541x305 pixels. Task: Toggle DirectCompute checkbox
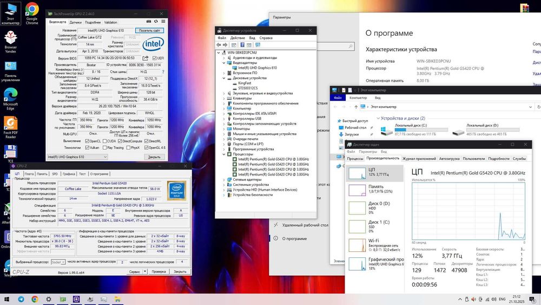pyautogui.click(x=120, y=141)
